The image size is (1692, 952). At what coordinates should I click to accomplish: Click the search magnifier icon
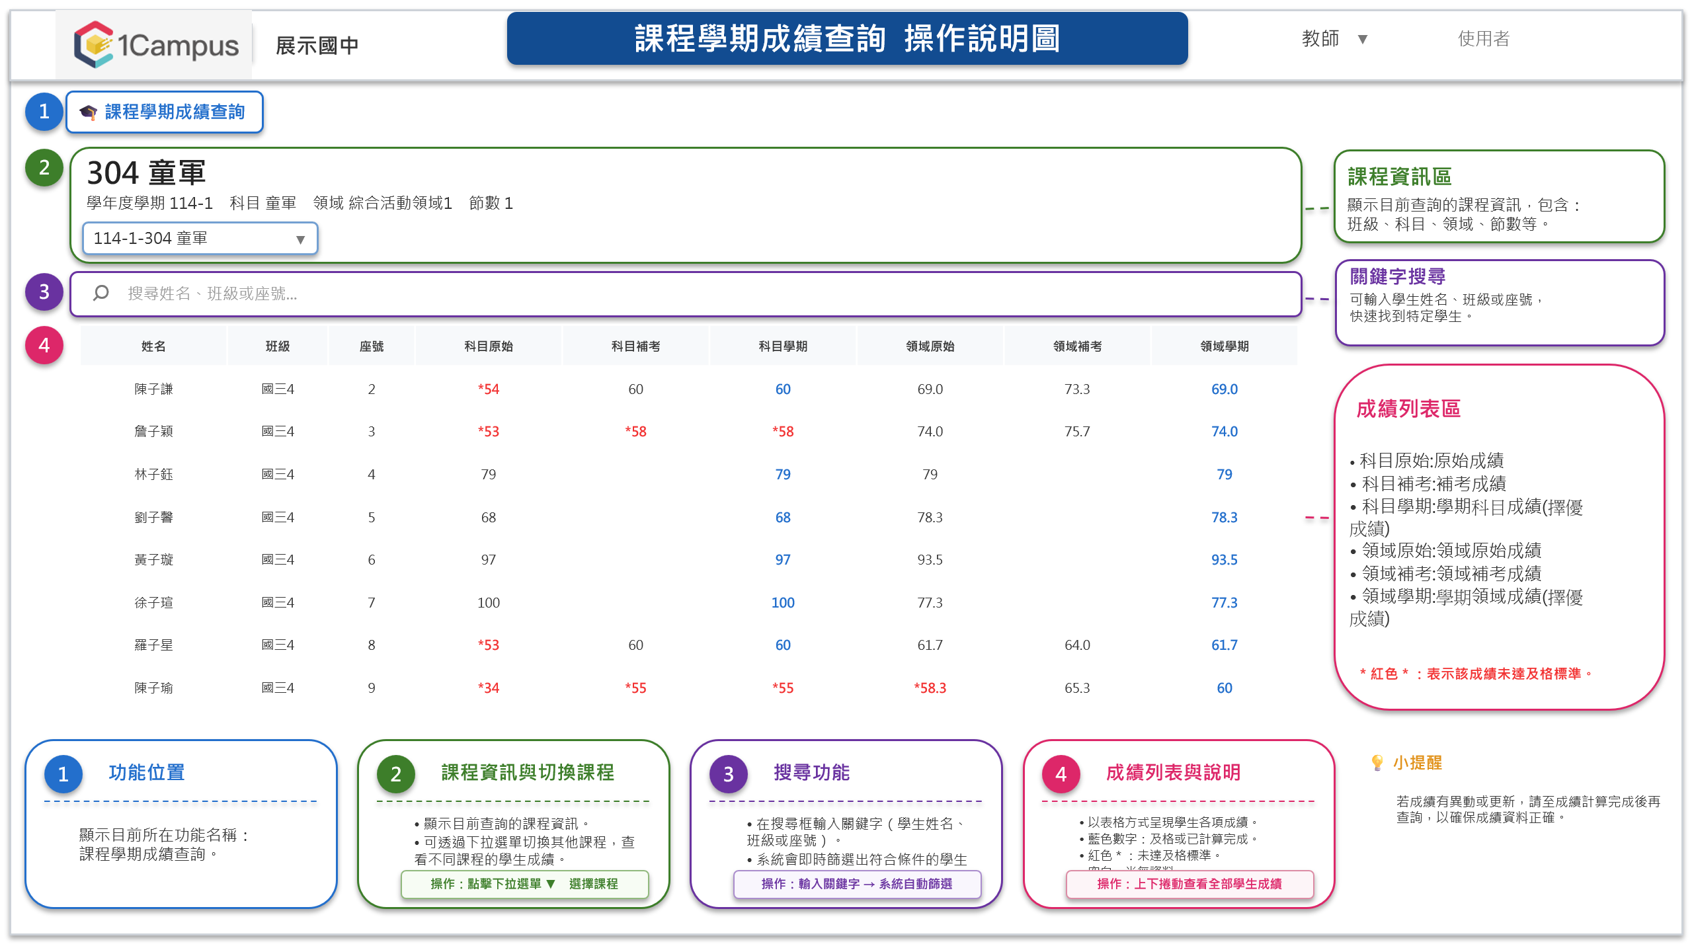[x=101, y=293]
